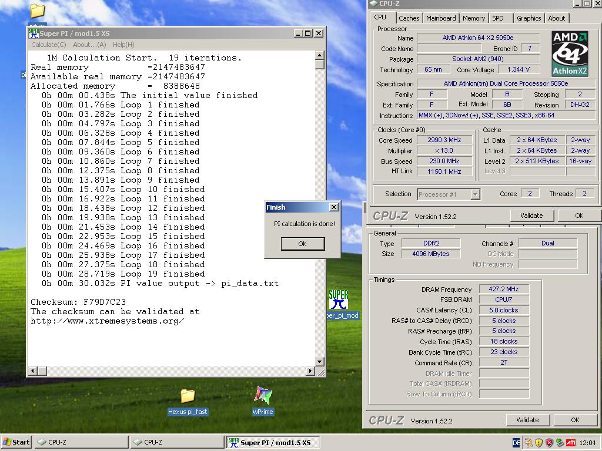
Task: Click the DRAM Frequency value 427.2 MHz
Action: [x=504, y=289]
